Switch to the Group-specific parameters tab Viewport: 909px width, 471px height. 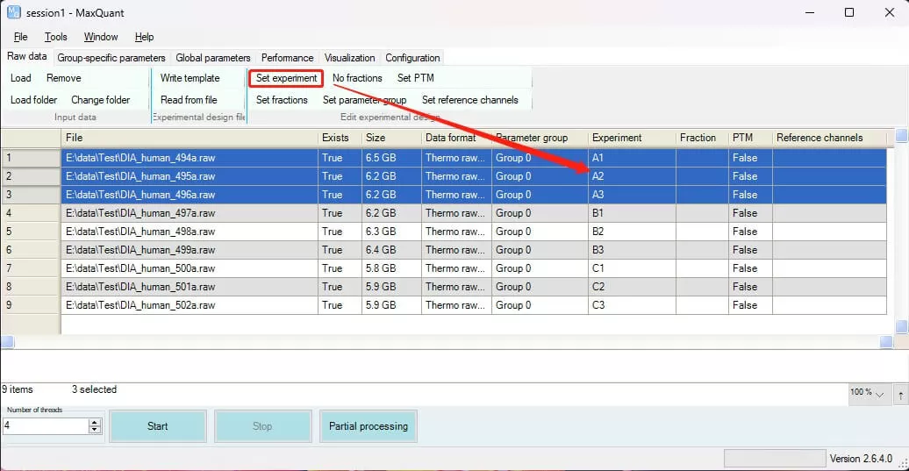pyautogui.click(x=111, y=58)
